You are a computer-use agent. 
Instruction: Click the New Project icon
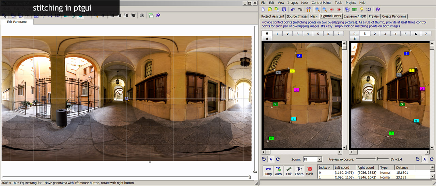pyautogui.click(x=263, y=10)
